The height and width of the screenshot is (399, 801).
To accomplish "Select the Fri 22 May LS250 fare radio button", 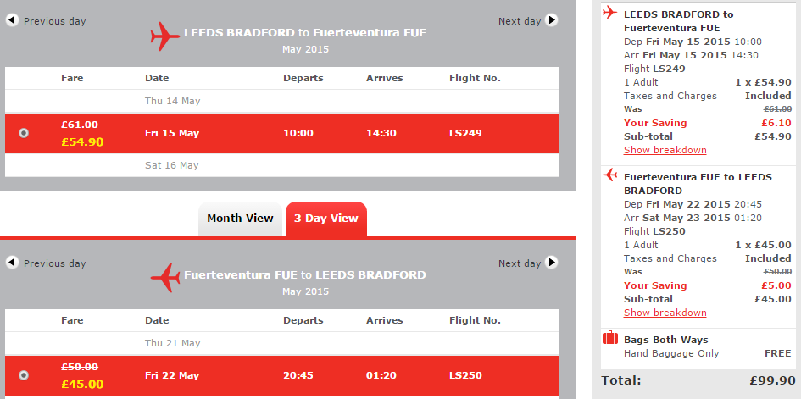I will (x=24, y=375).
